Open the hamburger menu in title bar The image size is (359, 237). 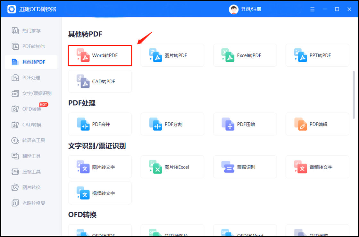tap(312, 9)
